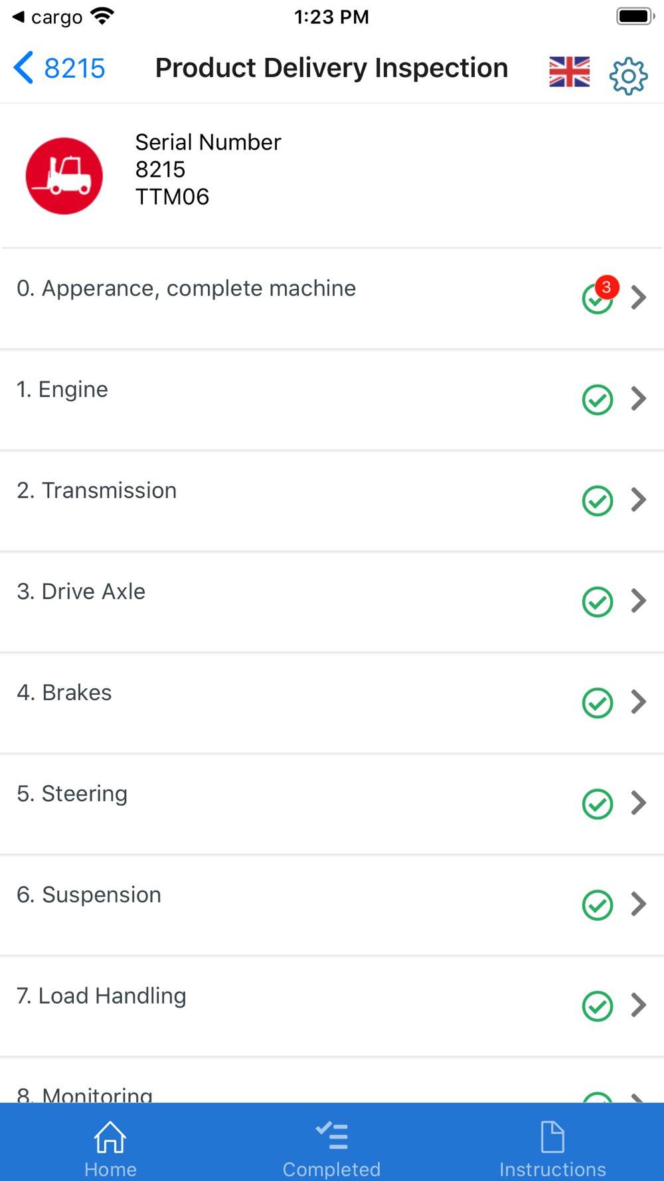The height and width of the screenshot is (1181, 664).
Task: Expand the Drive Axle section chevron
Action: pos(639,601)
